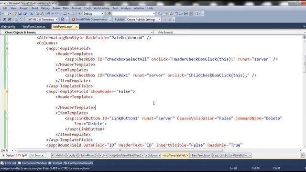The width and height of the screenshot is (306, 172).
Task: Click the Install Web Components icon
Action: click(x=73, y=20)
